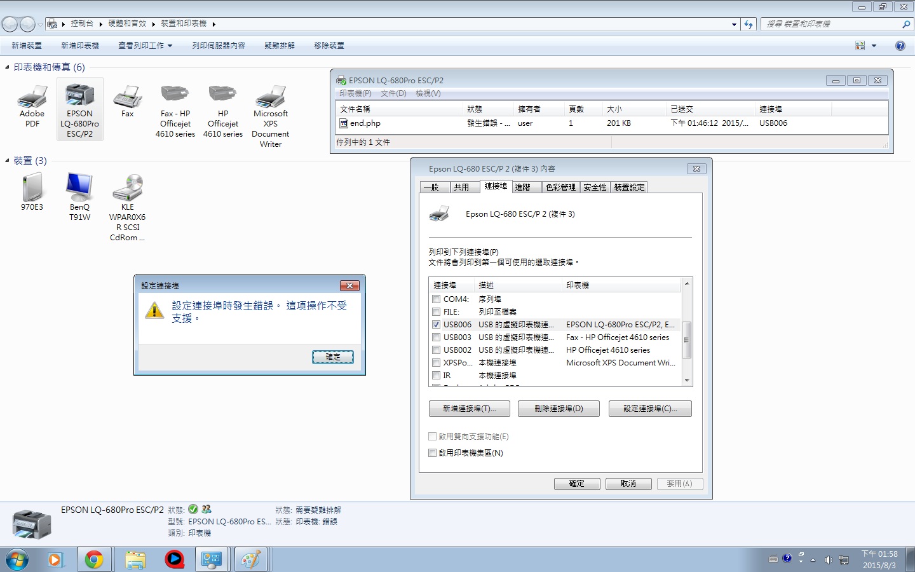Click the change view icon in toolbar

(860, 46)
